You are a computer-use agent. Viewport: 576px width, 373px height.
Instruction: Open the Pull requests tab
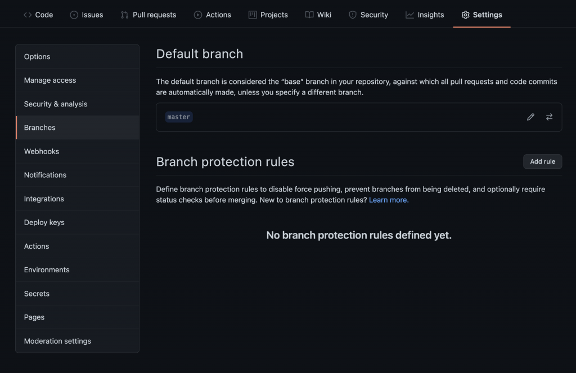148,15
